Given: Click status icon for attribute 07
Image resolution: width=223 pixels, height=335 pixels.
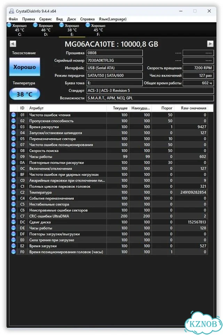Looking at the screenshot, I should (14, 144).
